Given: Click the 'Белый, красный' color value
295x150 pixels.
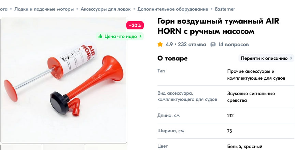Looking at the screenshot, I should (244, 147).
